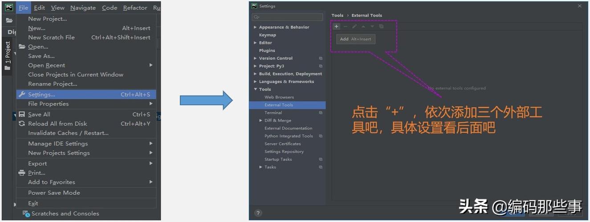This screenshot has height=222, width=590.
Task: Click the Edit pencil toolbar icon
Action: (x=354, y=26)
